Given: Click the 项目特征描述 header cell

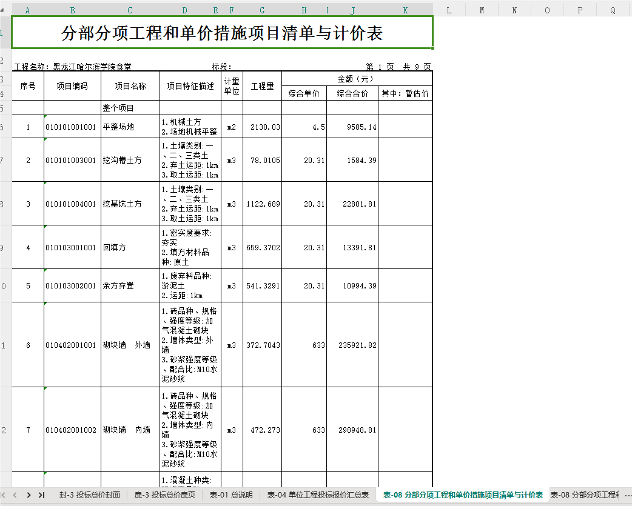Looking at the screenshot, I should 190,85.
